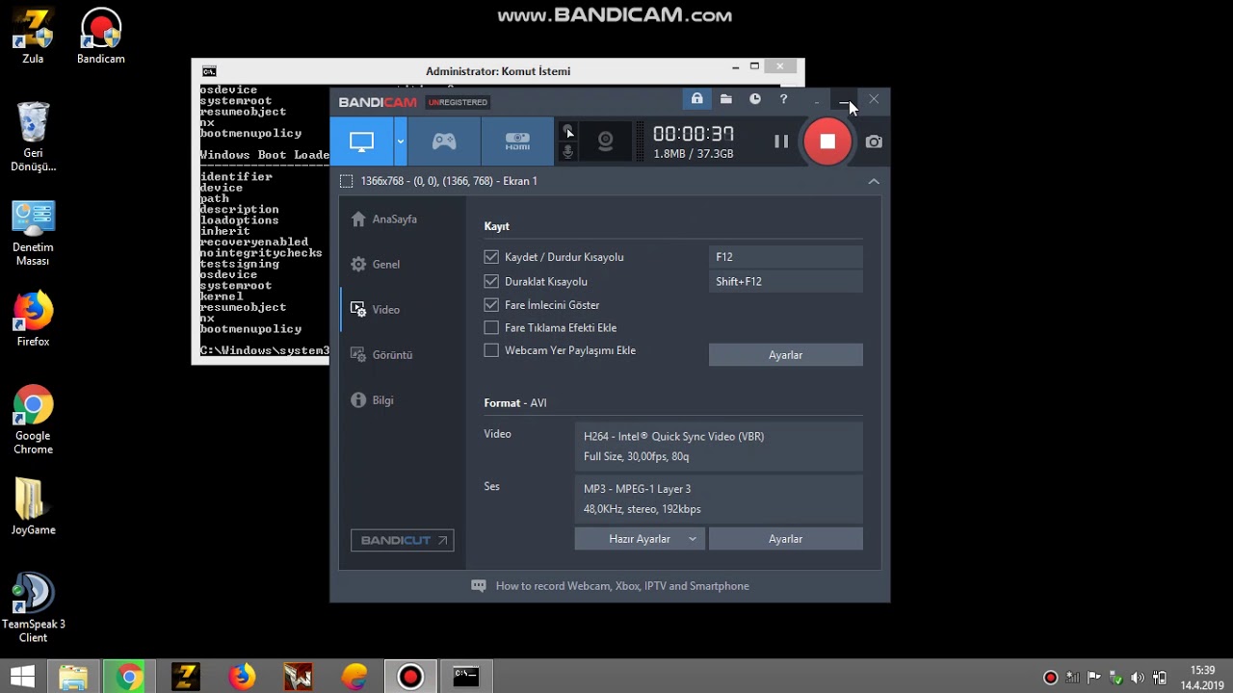
Task: Open TeamSpeak 3 Client desktop shortcut
Action: 33,608
